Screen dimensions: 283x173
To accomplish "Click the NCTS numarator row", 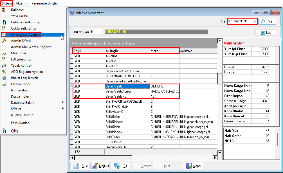I will coord(247,141).
